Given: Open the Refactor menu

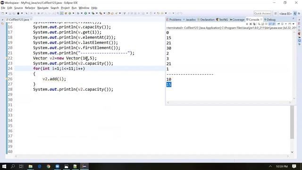Looking at the screenshot, I should pyautogui.click(x=30, y=8).
